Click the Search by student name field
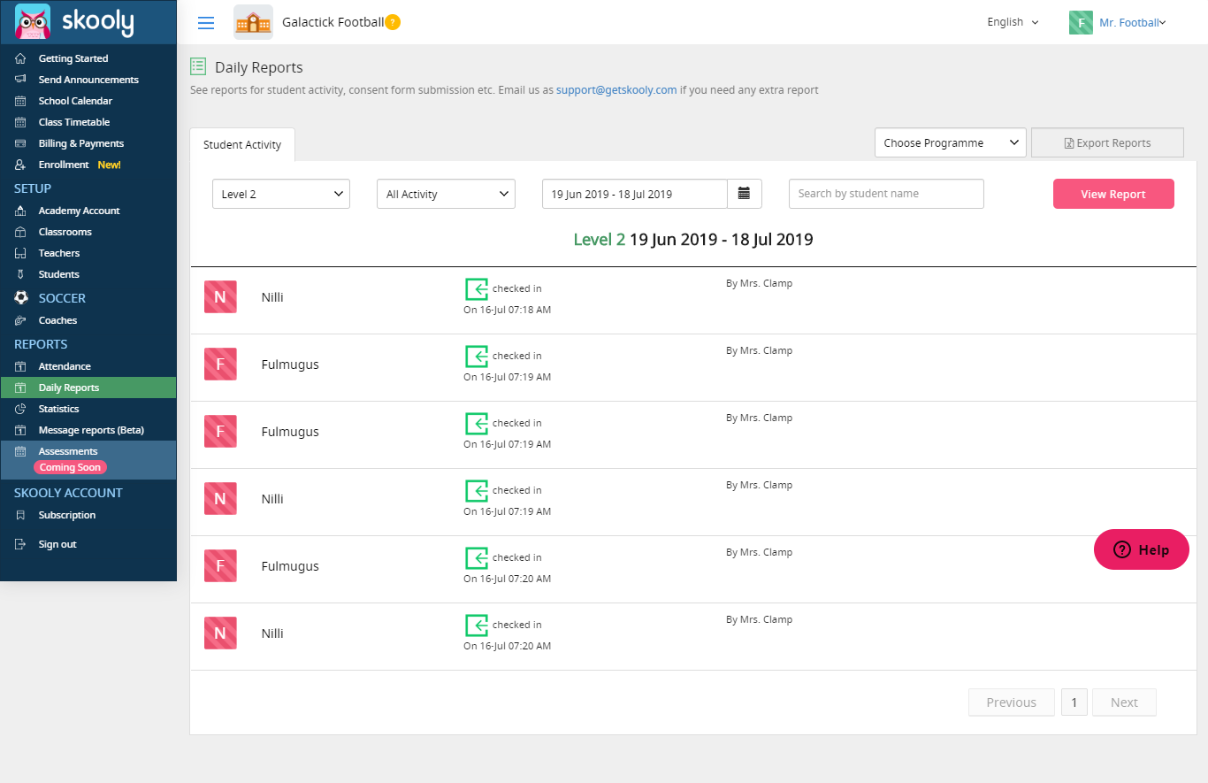The image size is (1208, 783). tap(886, 194)
